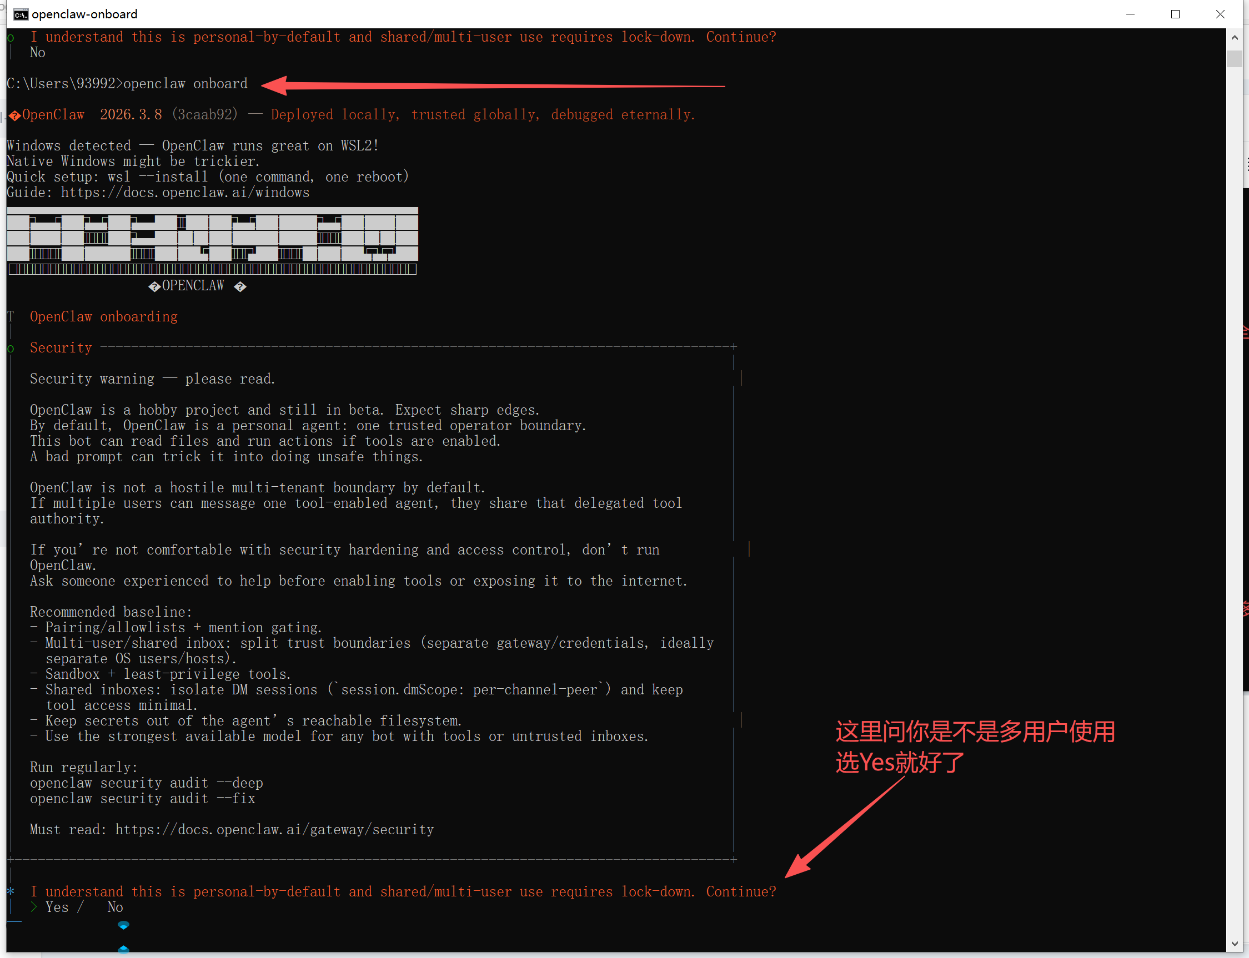Click the cmd icon in title bar
The width and height of the screenshot is (1249, 958).
(x=21, y=14)
